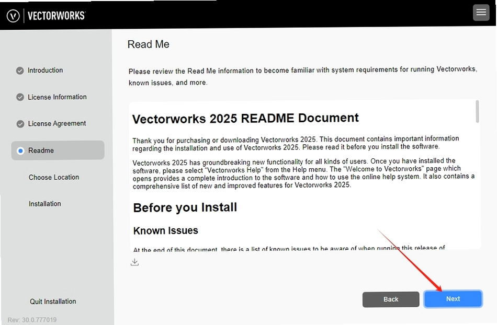Open the Choose Location step
Viewport: 497px width, 325px height.
click(54, 177)
